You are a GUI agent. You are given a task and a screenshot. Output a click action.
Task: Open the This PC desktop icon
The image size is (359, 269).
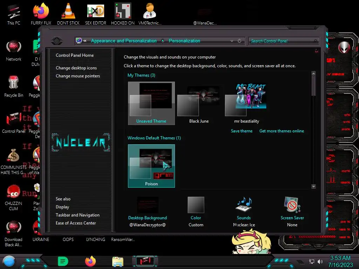point(14,14)
